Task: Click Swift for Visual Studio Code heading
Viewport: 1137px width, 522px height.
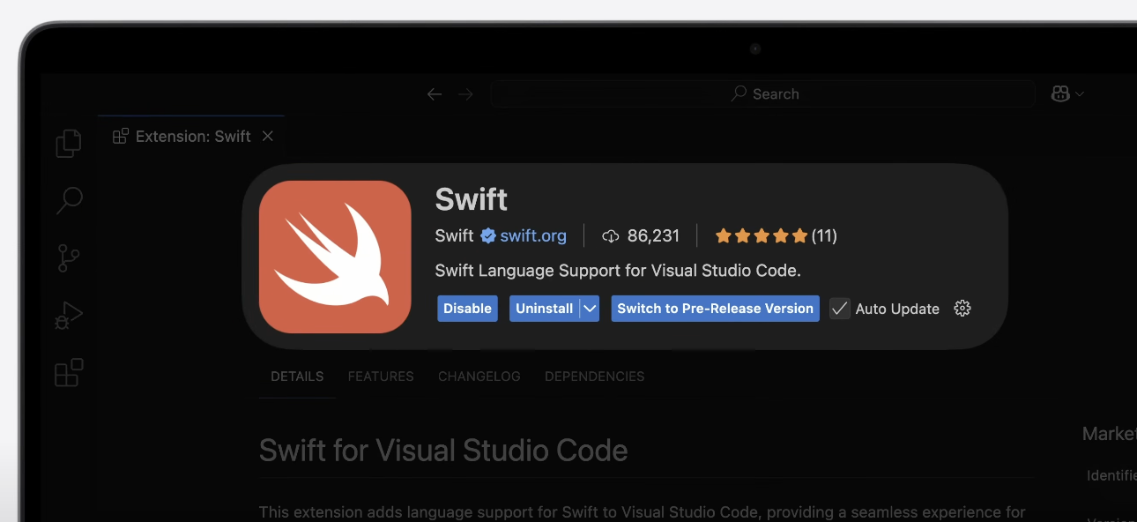Action: pos(443,451)
